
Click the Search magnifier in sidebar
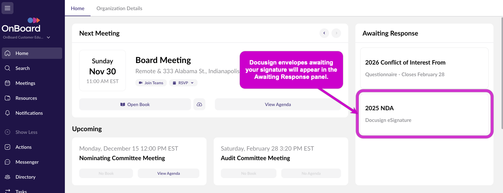pos(8,68)
